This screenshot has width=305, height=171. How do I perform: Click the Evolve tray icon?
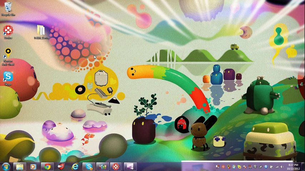(x=223, y=167)
